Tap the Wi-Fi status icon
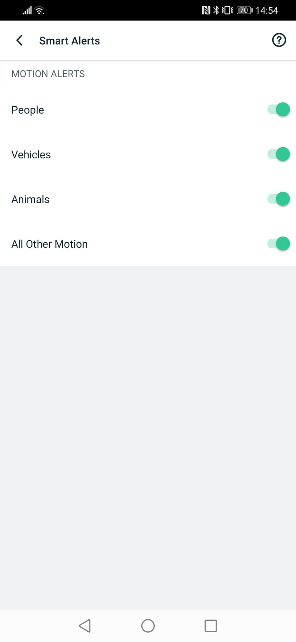This screenshot has height=642, width=296. pos(40,11)
